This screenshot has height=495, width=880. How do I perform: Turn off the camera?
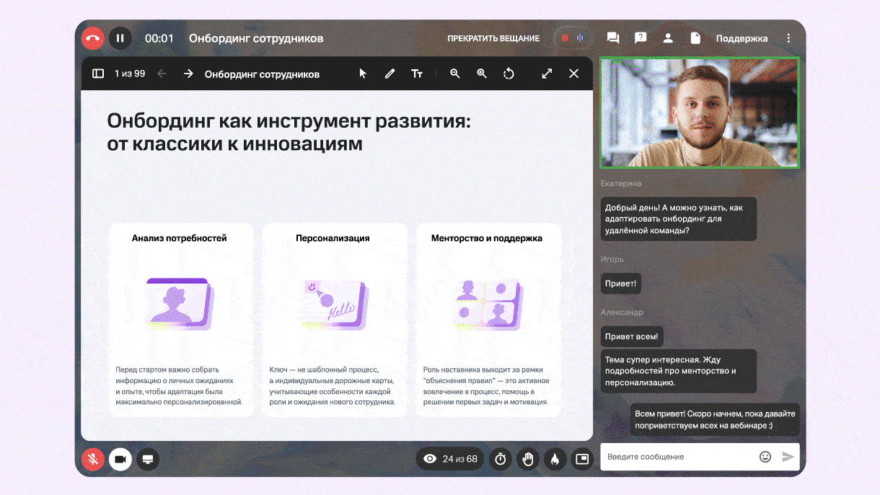pos(120,459)
